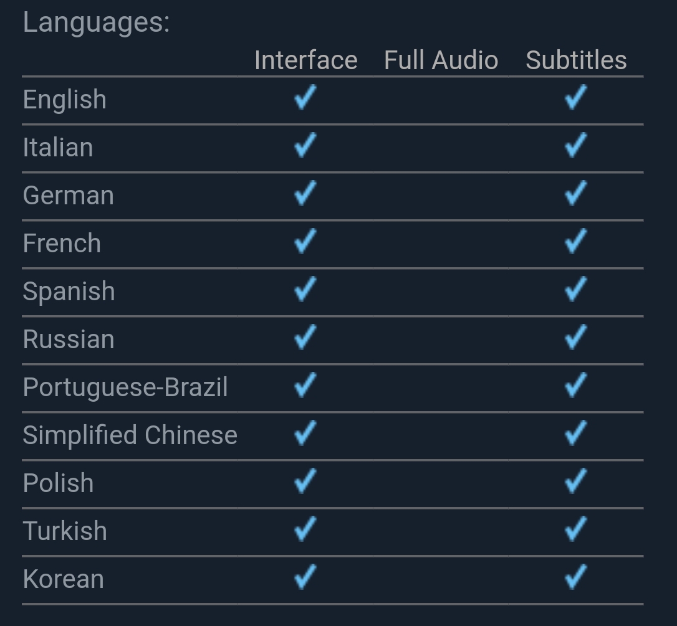Click the Turkish Interface checkmark
Viewport: 677px width, 626px height.
pyautogui.click(x=305, y=529)
